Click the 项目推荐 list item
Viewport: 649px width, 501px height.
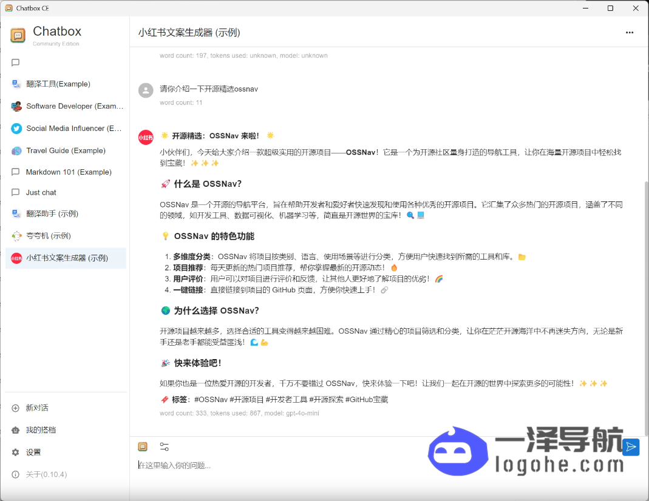point(280,268)
